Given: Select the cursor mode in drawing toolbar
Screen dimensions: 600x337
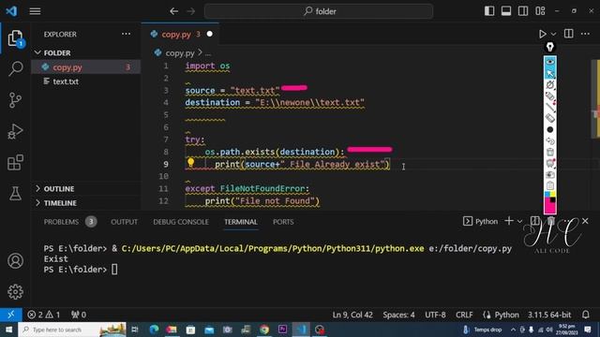Looking at the screenshot, I should (x=550, y=73).
